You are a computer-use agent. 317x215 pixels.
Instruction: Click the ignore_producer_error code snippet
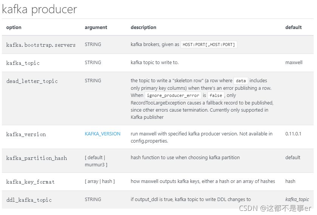(173, 95)
